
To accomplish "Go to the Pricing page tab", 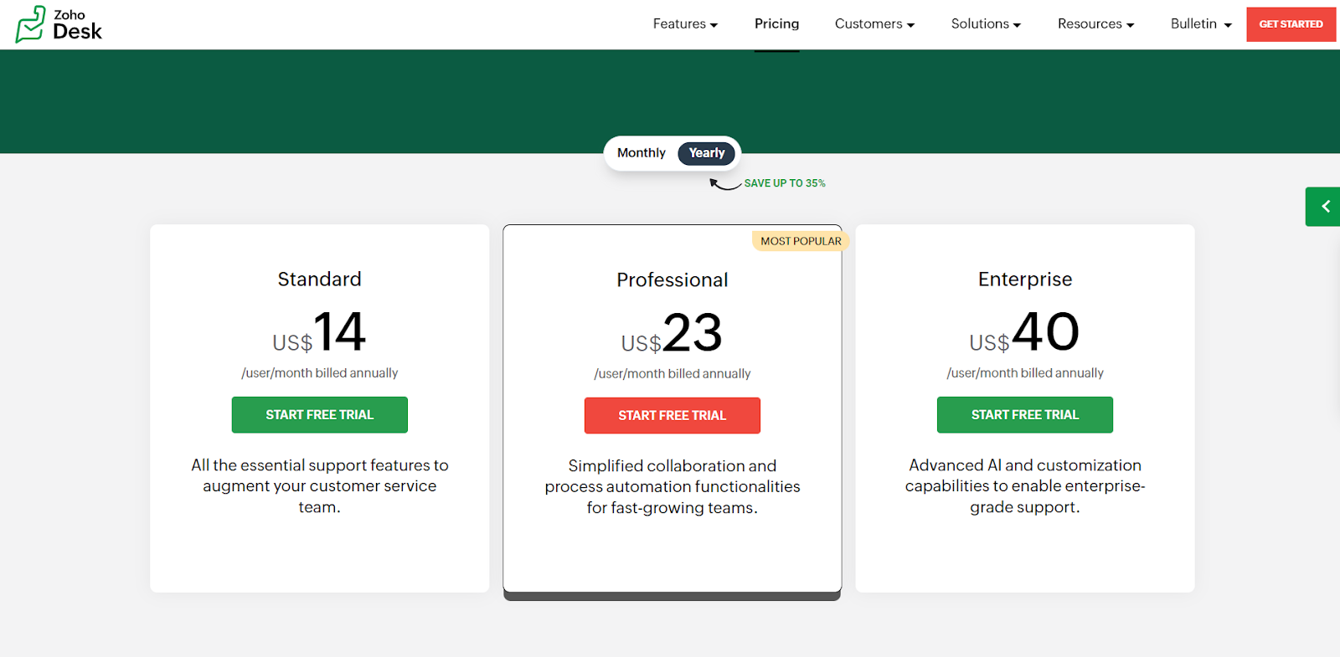I will (x=776, y=24).
